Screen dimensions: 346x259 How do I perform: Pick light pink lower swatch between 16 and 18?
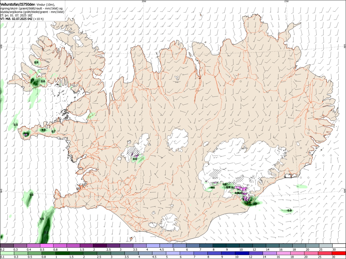[x=283, y=253]
